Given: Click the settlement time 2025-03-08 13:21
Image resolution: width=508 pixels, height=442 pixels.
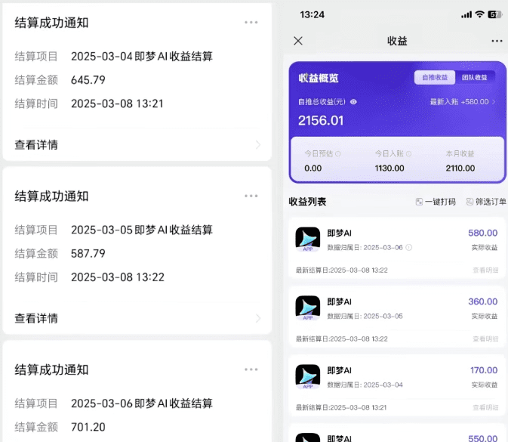Looking at the screenshot, I should (x=117, y=104).
